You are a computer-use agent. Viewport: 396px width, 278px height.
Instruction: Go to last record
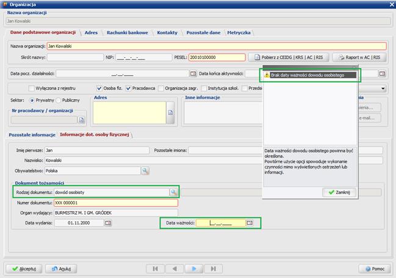point(214,269)
